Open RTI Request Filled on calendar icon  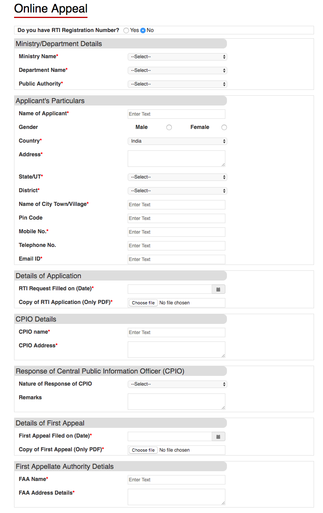tap(218, 290)
